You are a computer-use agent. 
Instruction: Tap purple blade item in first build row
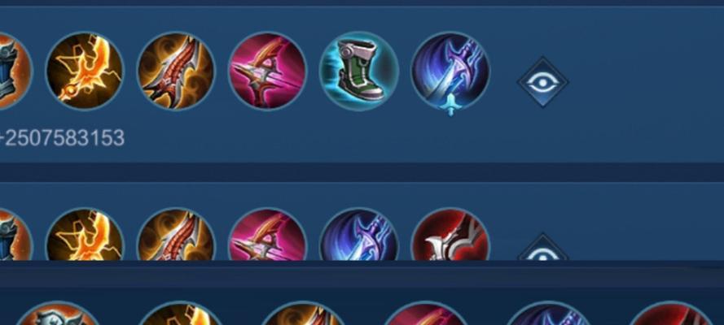[x=450, y=71]
